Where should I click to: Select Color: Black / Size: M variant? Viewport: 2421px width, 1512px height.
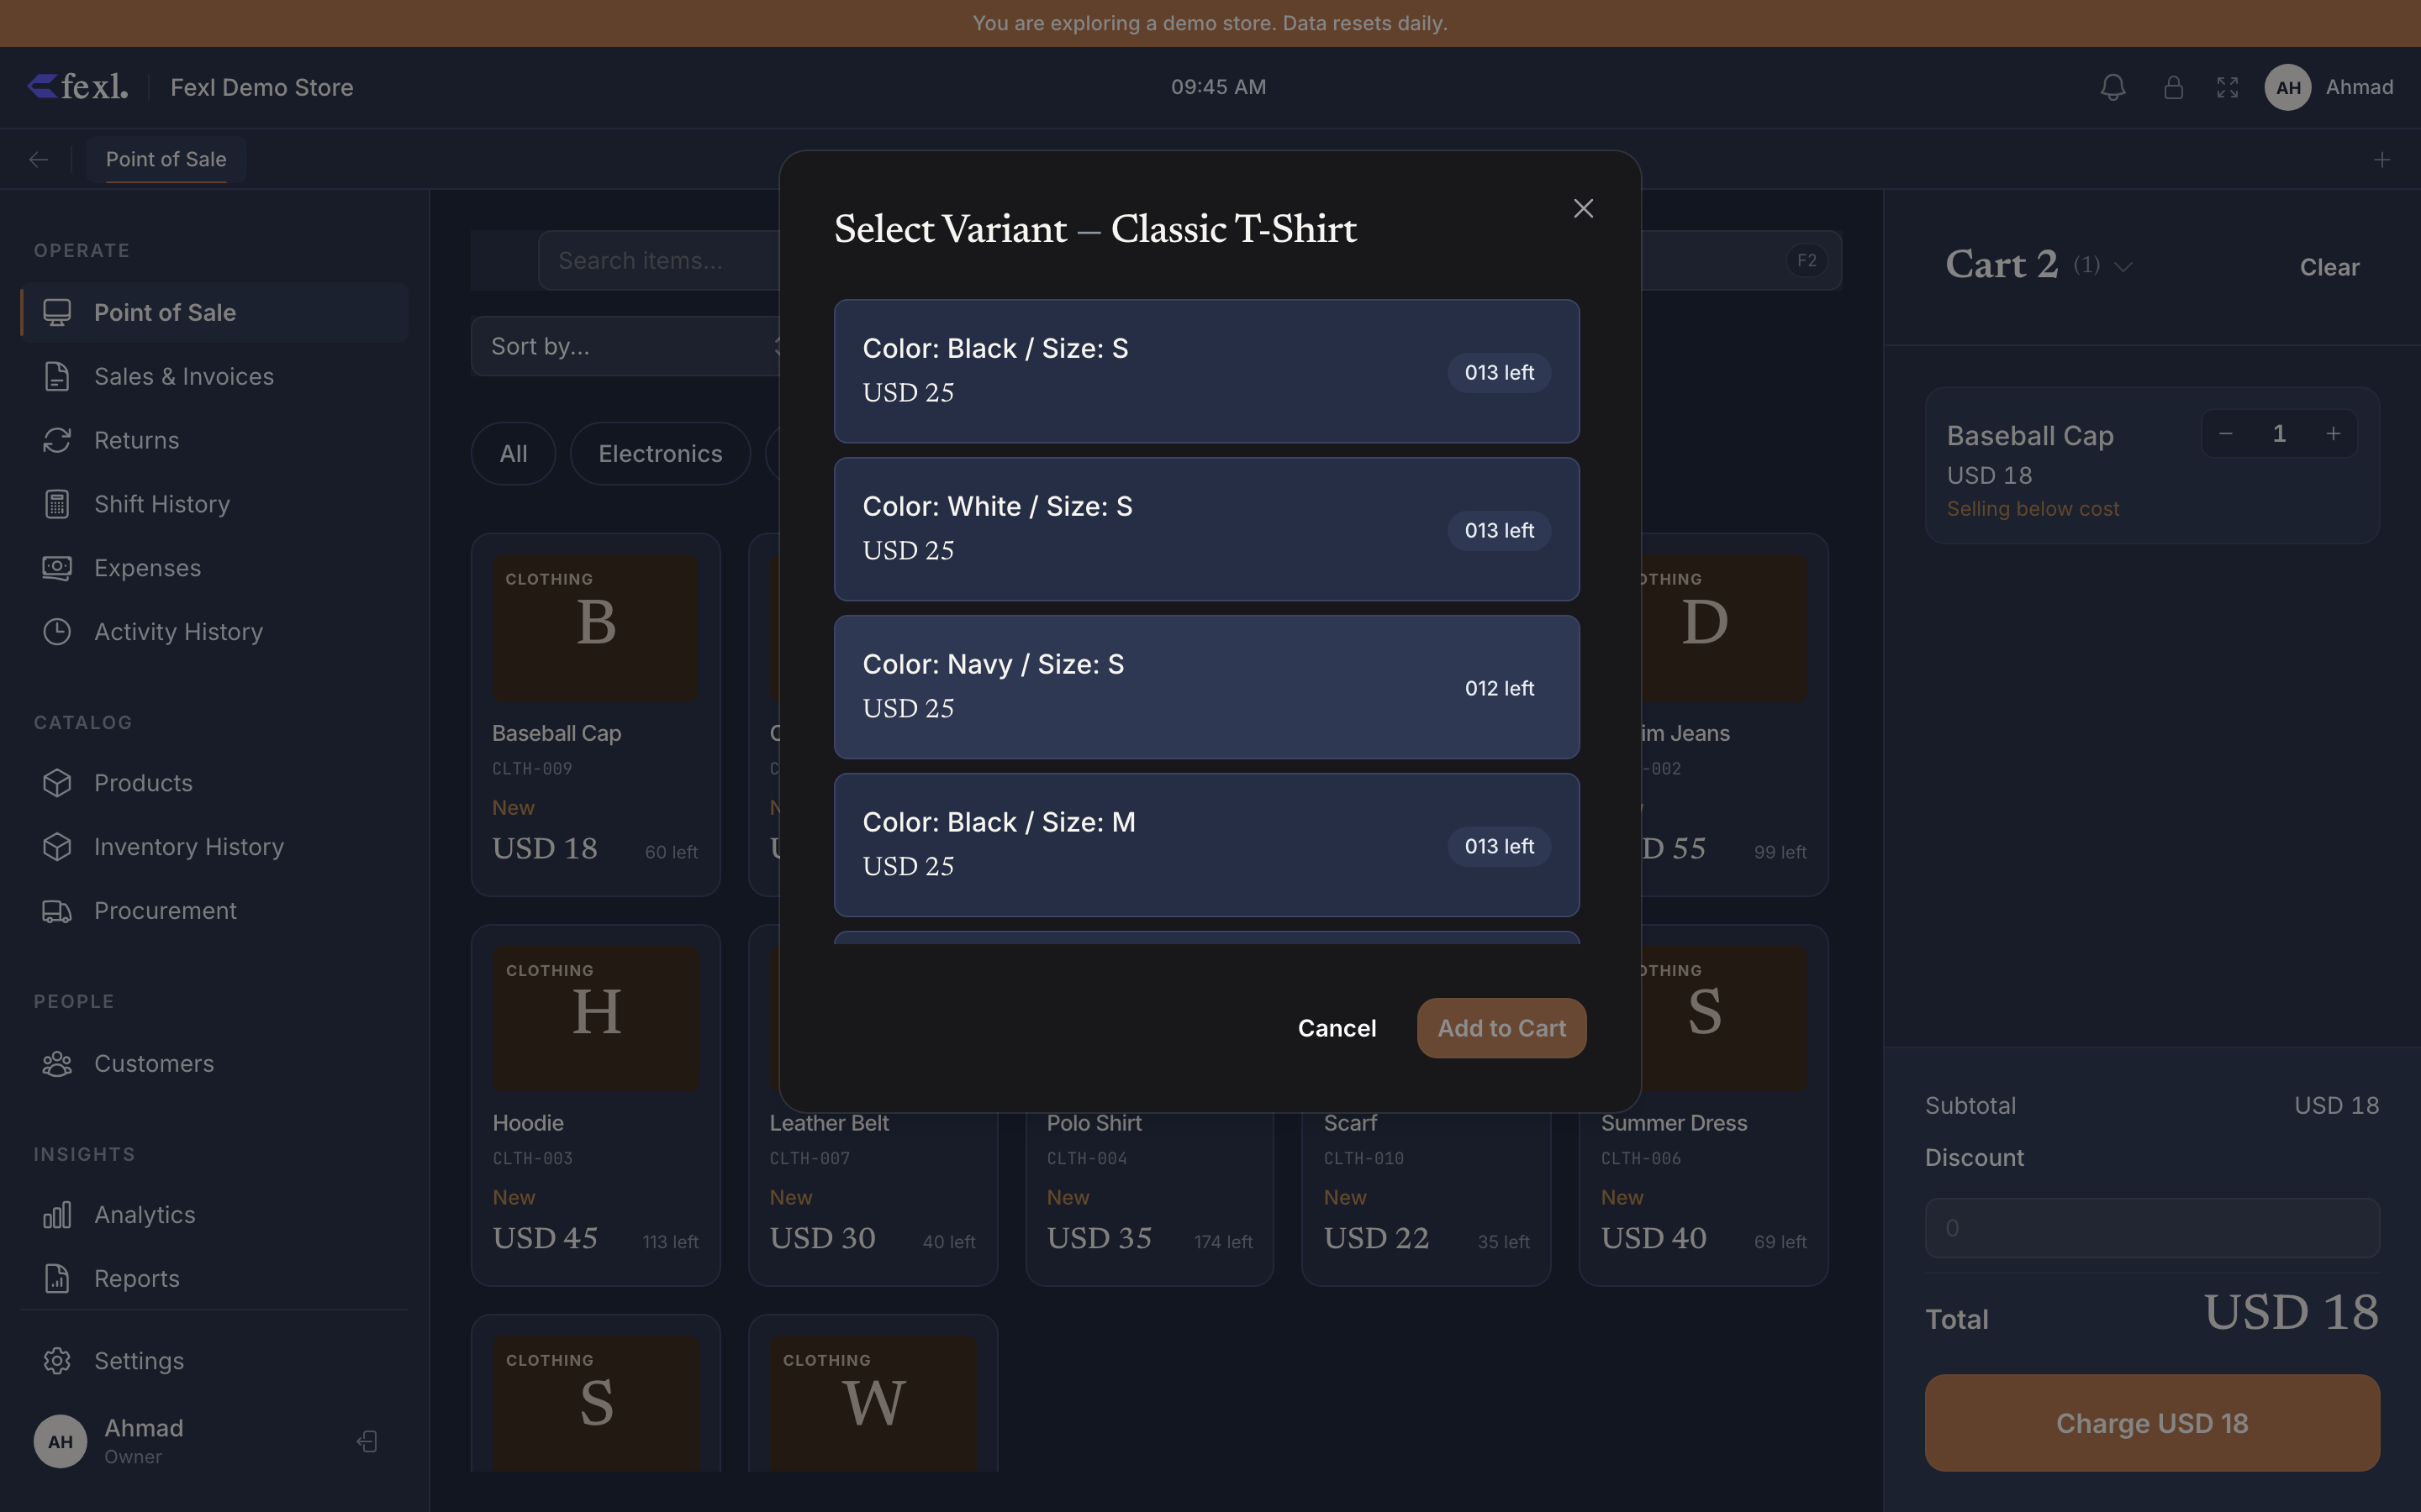[1206, 845]
